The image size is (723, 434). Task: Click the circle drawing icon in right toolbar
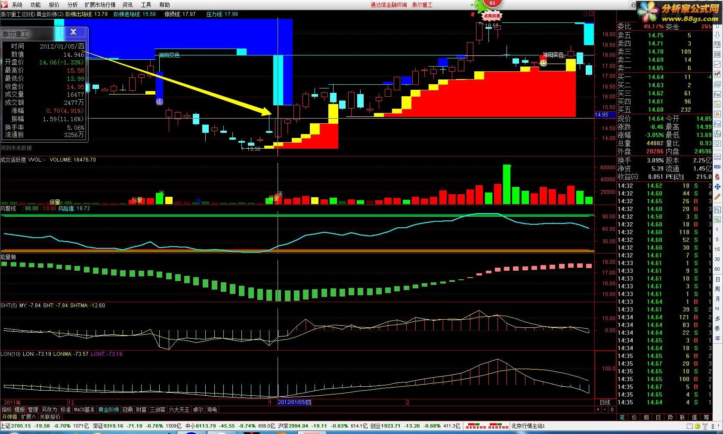717,144
